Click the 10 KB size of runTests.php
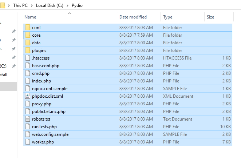The width and height of the screenshot is (241, 158). (x=225, y=126)
